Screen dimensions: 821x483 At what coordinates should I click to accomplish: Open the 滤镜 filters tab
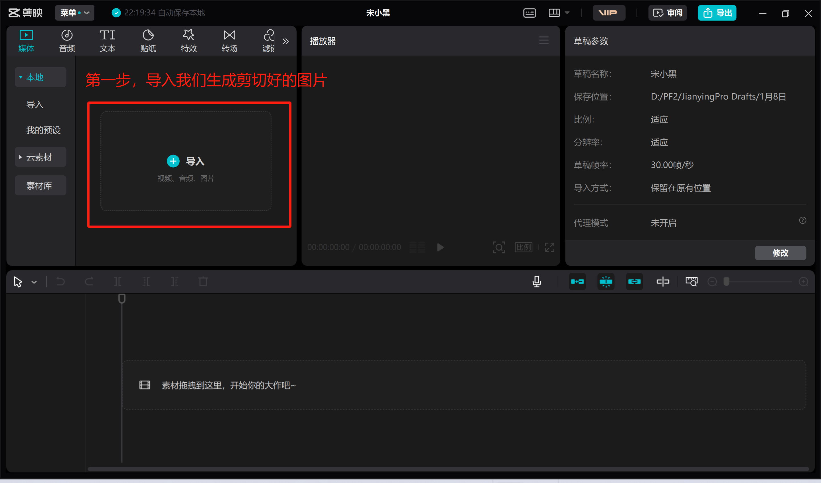268,41
